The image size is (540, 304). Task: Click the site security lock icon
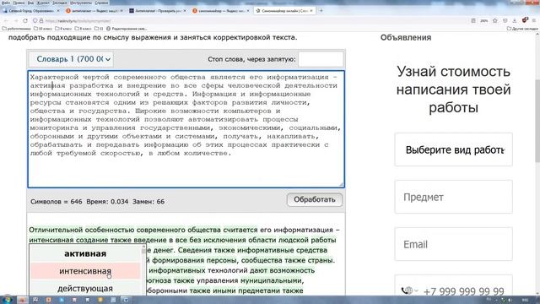tap(41, 20)
